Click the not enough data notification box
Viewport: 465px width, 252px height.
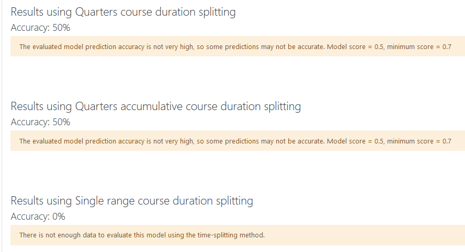point(237,235)
